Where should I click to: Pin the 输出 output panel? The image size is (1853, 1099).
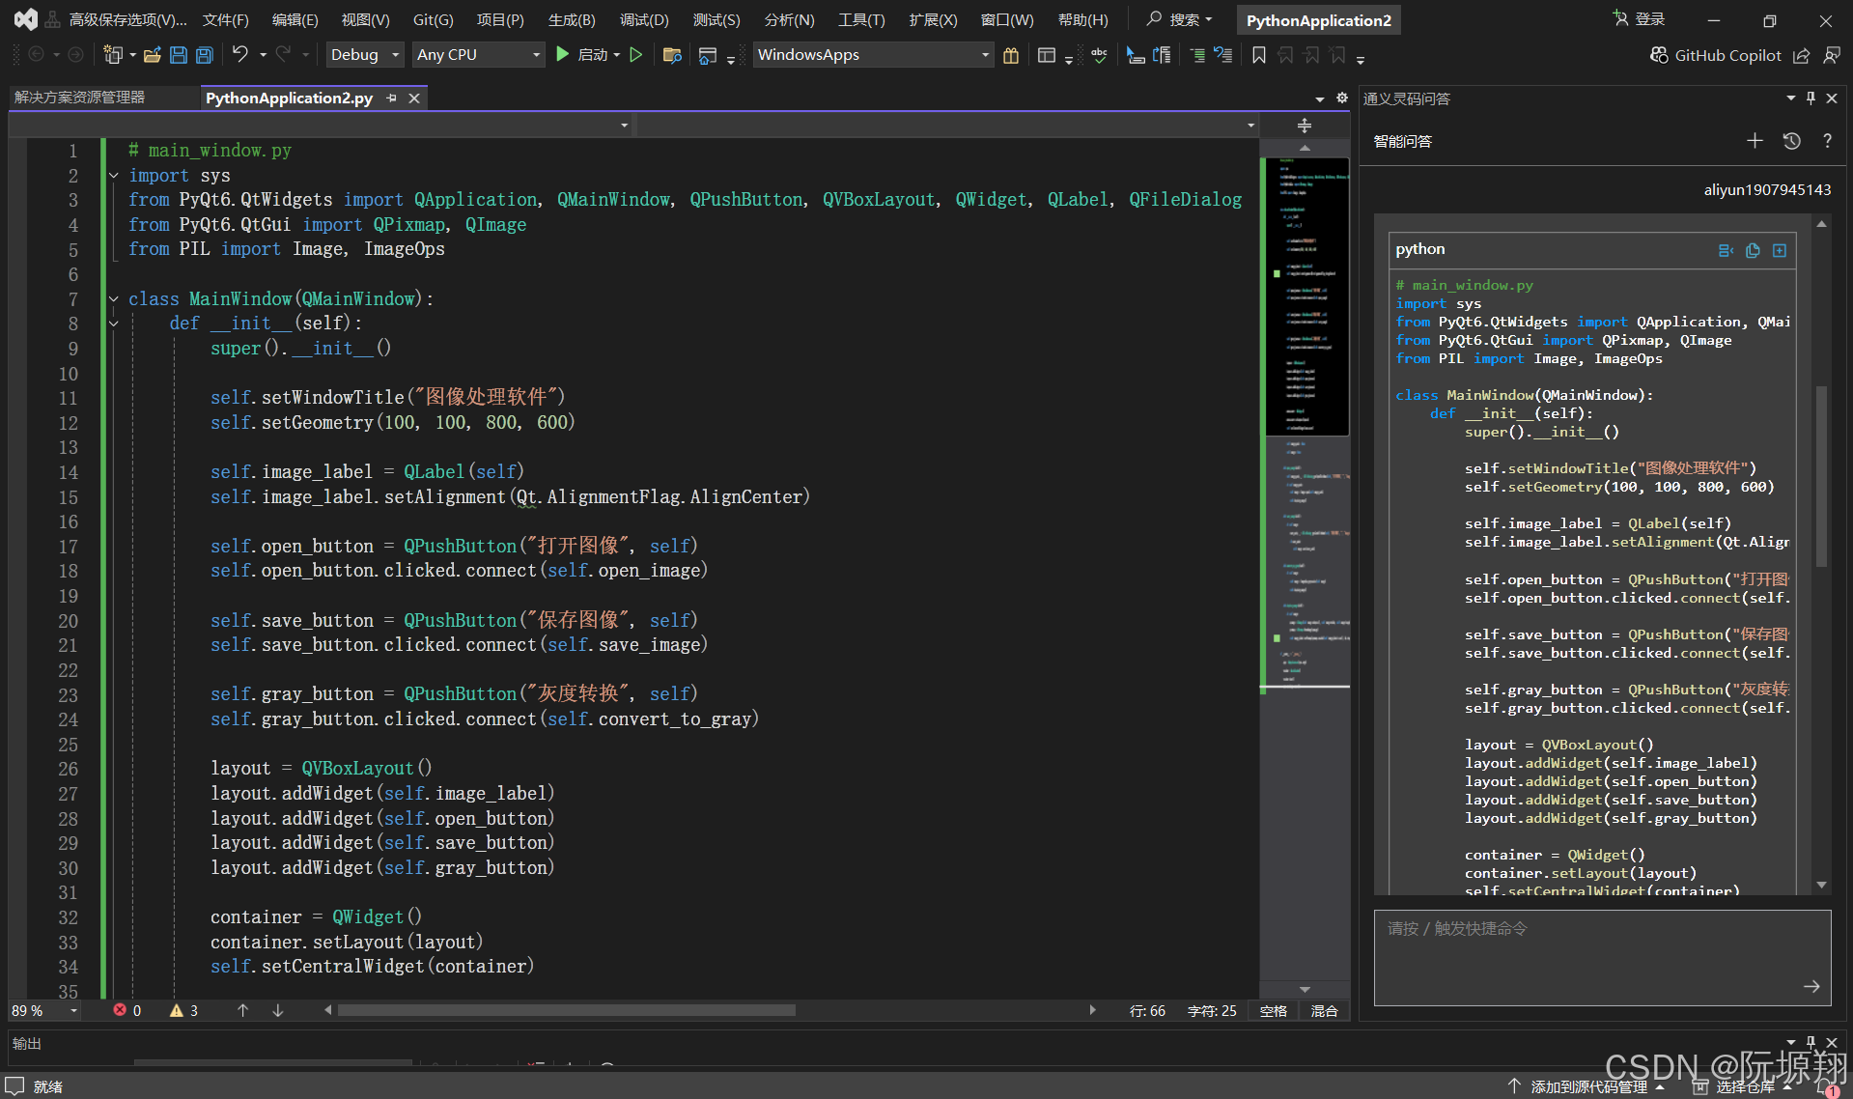pyautogui.click(x=1811, y=1042)
